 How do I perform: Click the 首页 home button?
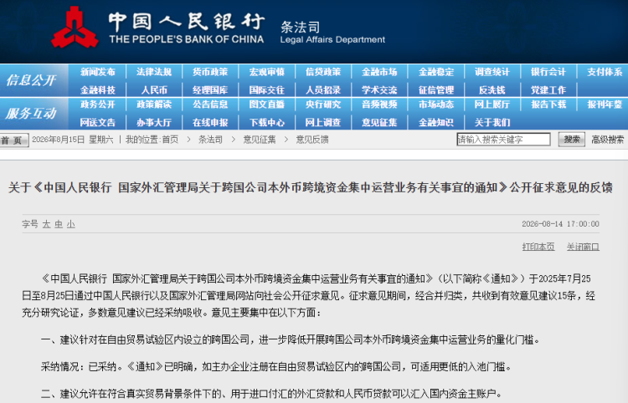pos(14,140)
